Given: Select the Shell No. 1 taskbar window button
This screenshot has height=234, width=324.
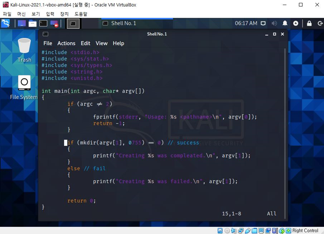Looking at the screenshot, I should click(137, 23).
